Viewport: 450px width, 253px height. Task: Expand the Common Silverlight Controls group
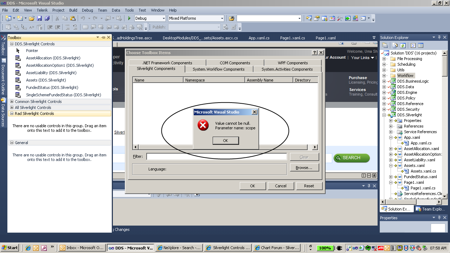coord(12,102)
